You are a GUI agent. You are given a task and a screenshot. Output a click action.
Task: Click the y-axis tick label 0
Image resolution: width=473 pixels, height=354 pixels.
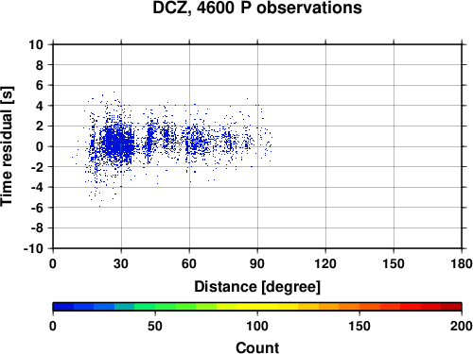[x=40, y=146]
